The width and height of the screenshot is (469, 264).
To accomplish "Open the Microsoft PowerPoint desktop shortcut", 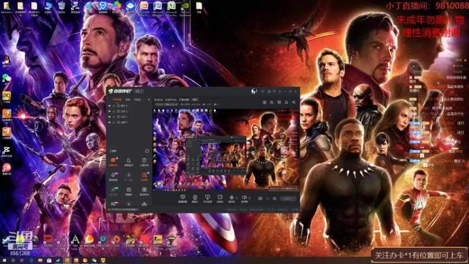I will 144,8.
